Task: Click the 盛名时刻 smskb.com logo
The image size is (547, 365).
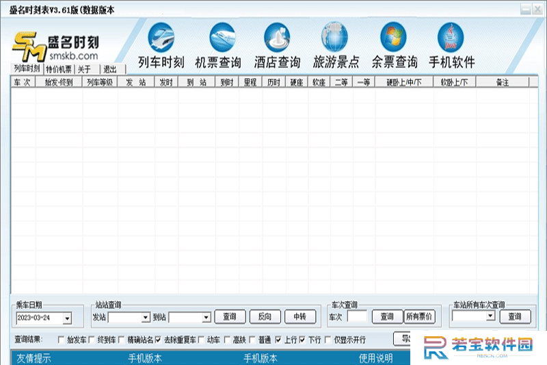Action: pyautogui.click(x=56, y=47)
